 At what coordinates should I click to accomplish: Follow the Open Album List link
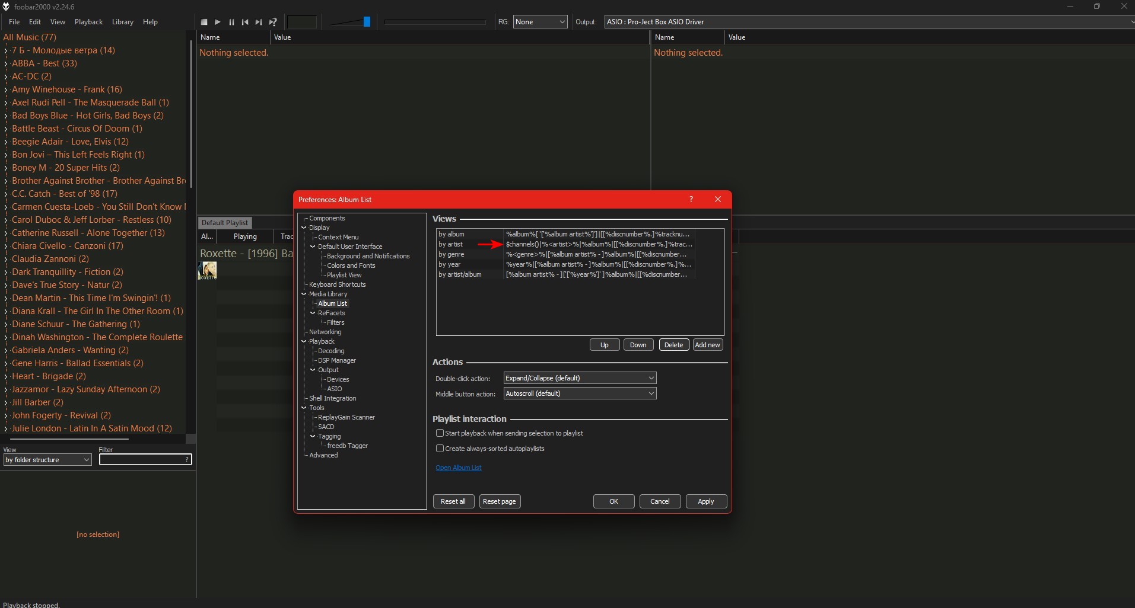[x=458, y=468]
